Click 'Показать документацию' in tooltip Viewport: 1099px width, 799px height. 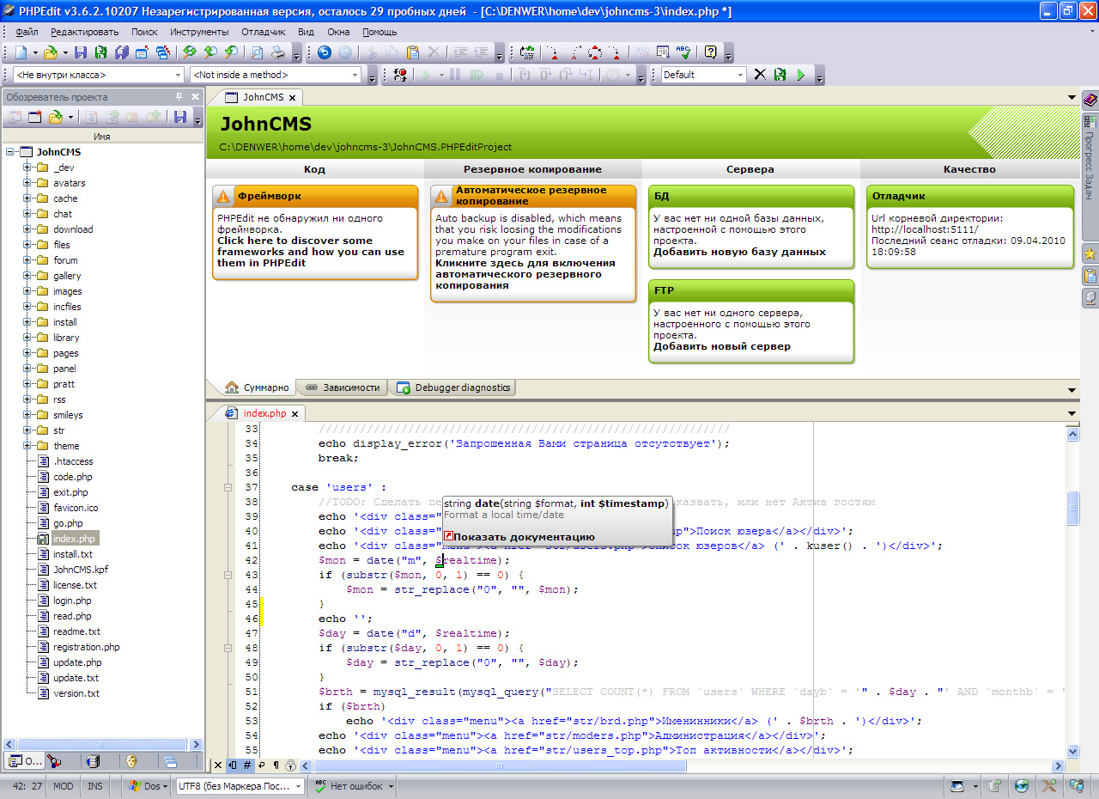524,537
